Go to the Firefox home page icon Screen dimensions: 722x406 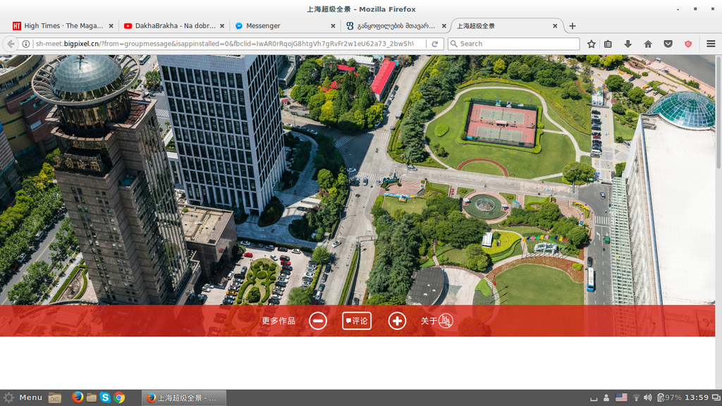[x=647, y=44]
